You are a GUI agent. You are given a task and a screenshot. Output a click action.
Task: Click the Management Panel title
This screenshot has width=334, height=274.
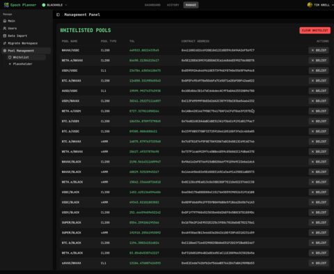[x=82, y=15]
